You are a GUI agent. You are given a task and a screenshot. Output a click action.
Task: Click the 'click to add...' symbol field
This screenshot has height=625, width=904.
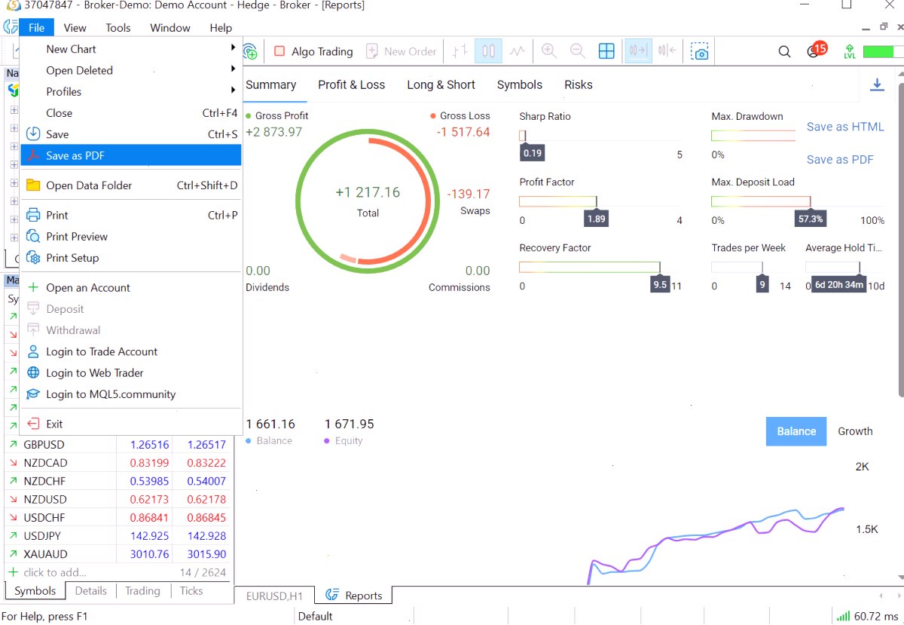pyautogui.click(x=54, y=572)
